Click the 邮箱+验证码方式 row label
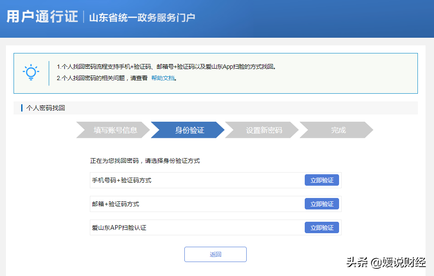Screen dimensions: 434x276 click(x=115, y=204)
